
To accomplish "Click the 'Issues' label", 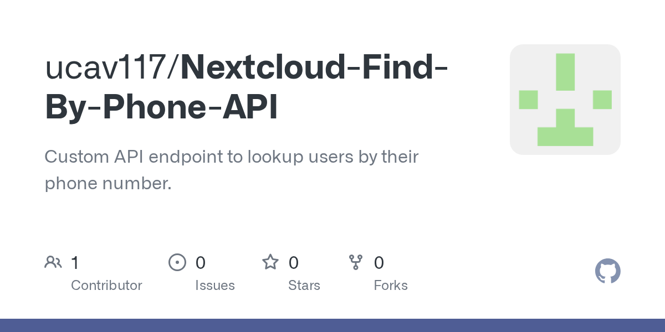I will tap(215, 286).
